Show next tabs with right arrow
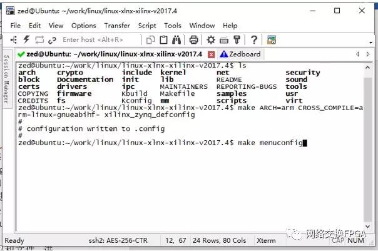The height and width of the screenshot is (251, 378). [368, 54]
